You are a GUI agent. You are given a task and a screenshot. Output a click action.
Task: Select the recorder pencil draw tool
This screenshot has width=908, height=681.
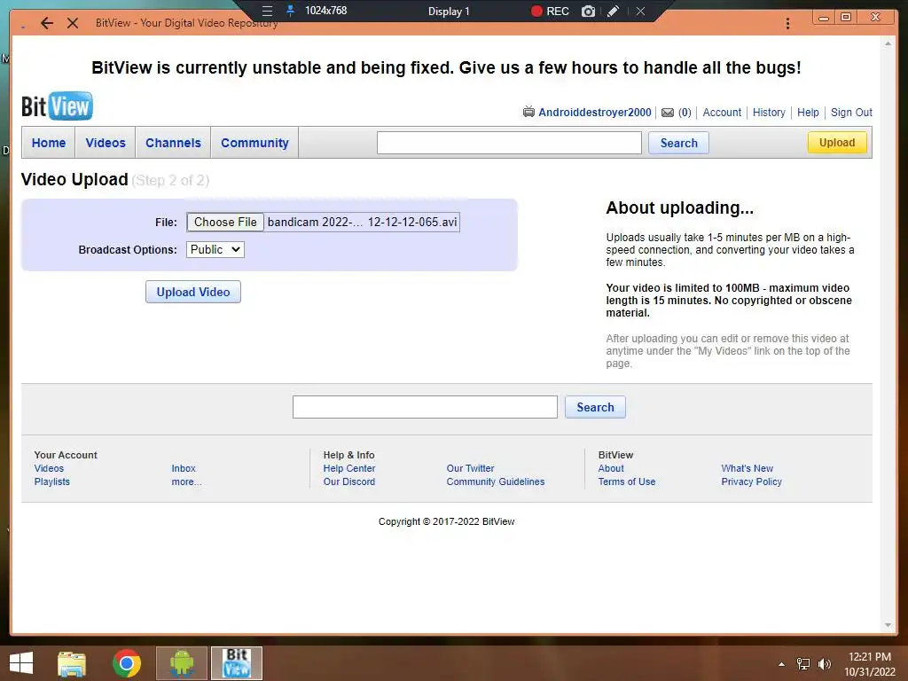(614, 11)
